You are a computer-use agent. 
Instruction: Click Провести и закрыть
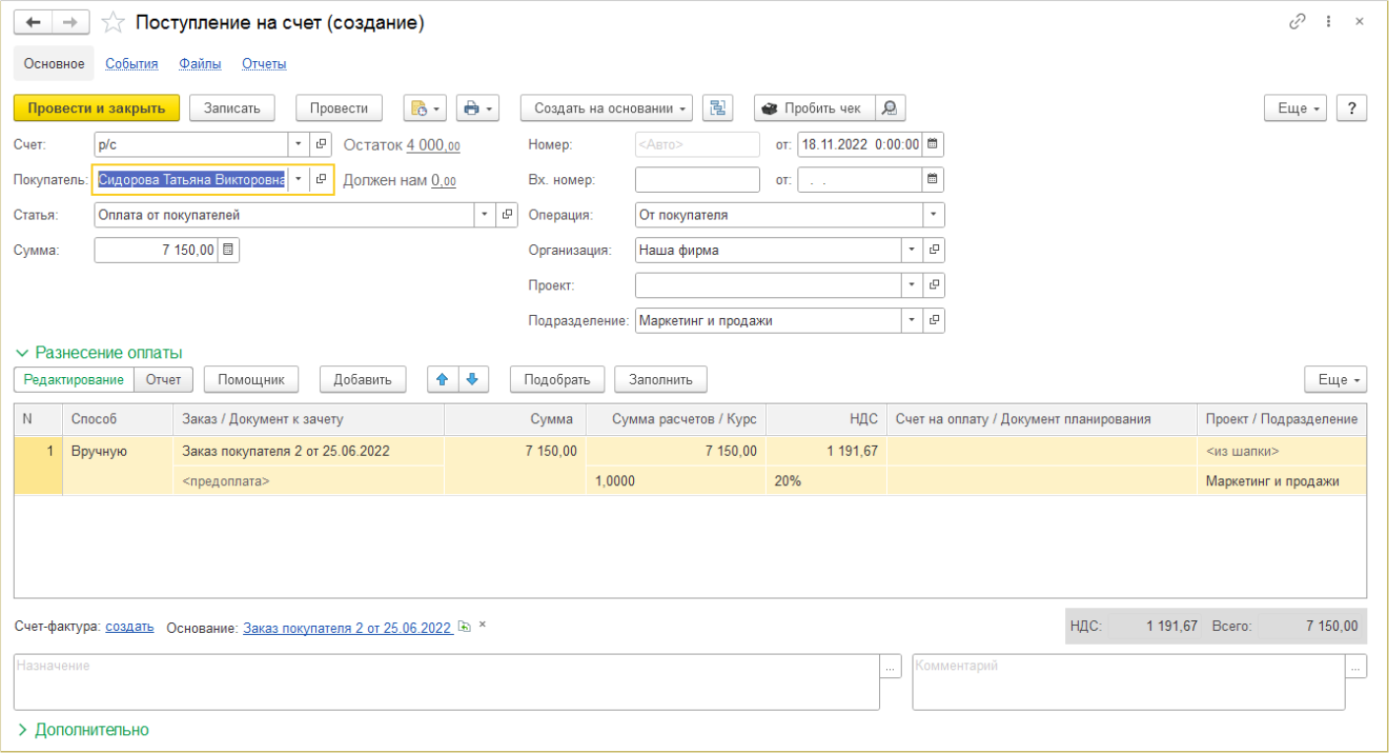click(x=96, y=108)
